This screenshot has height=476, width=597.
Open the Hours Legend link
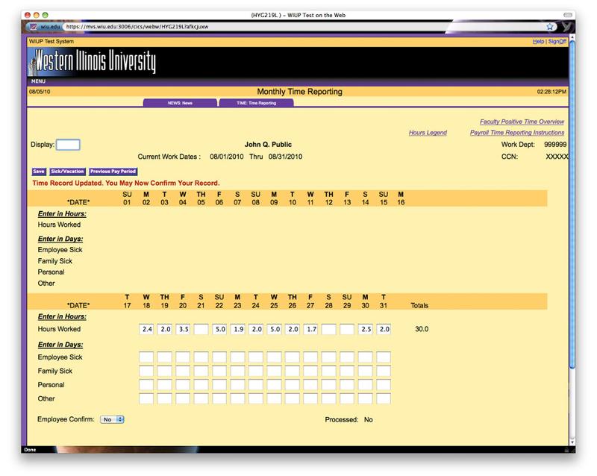(x=428, y=133)
